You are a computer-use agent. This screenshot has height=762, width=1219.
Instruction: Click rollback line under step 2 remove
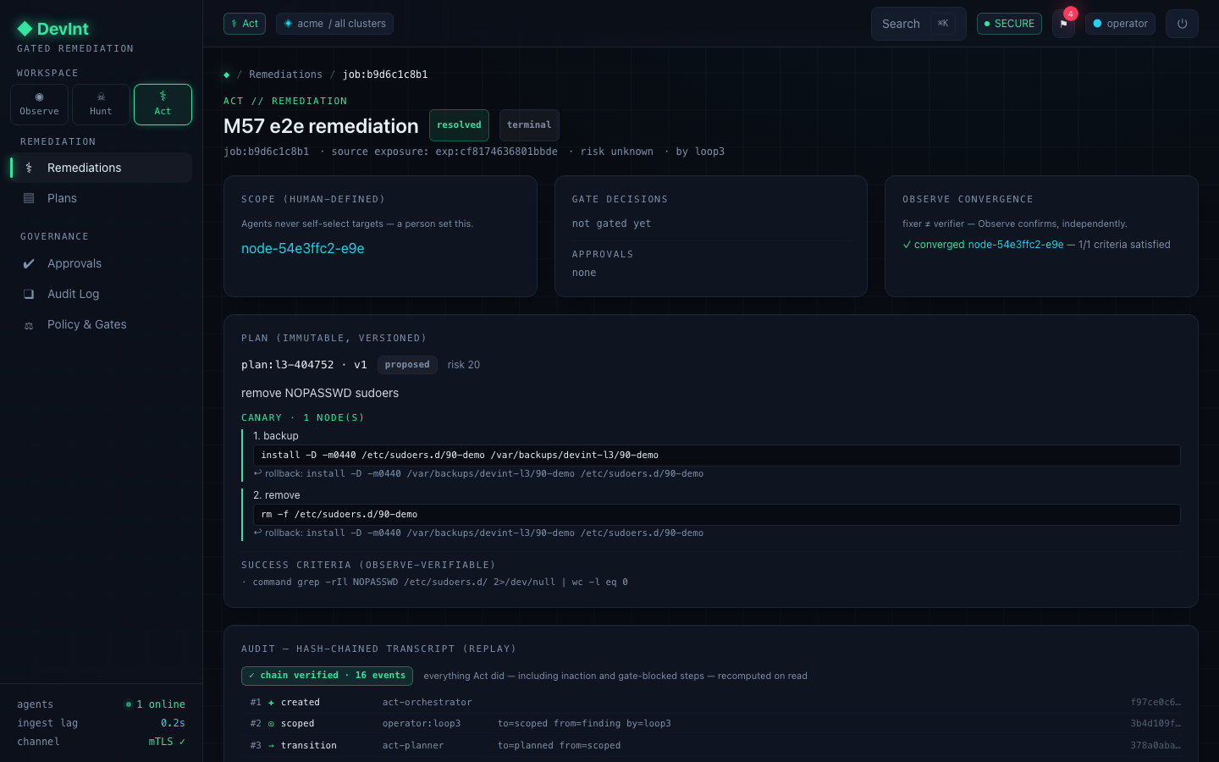[x=478, y=533]
